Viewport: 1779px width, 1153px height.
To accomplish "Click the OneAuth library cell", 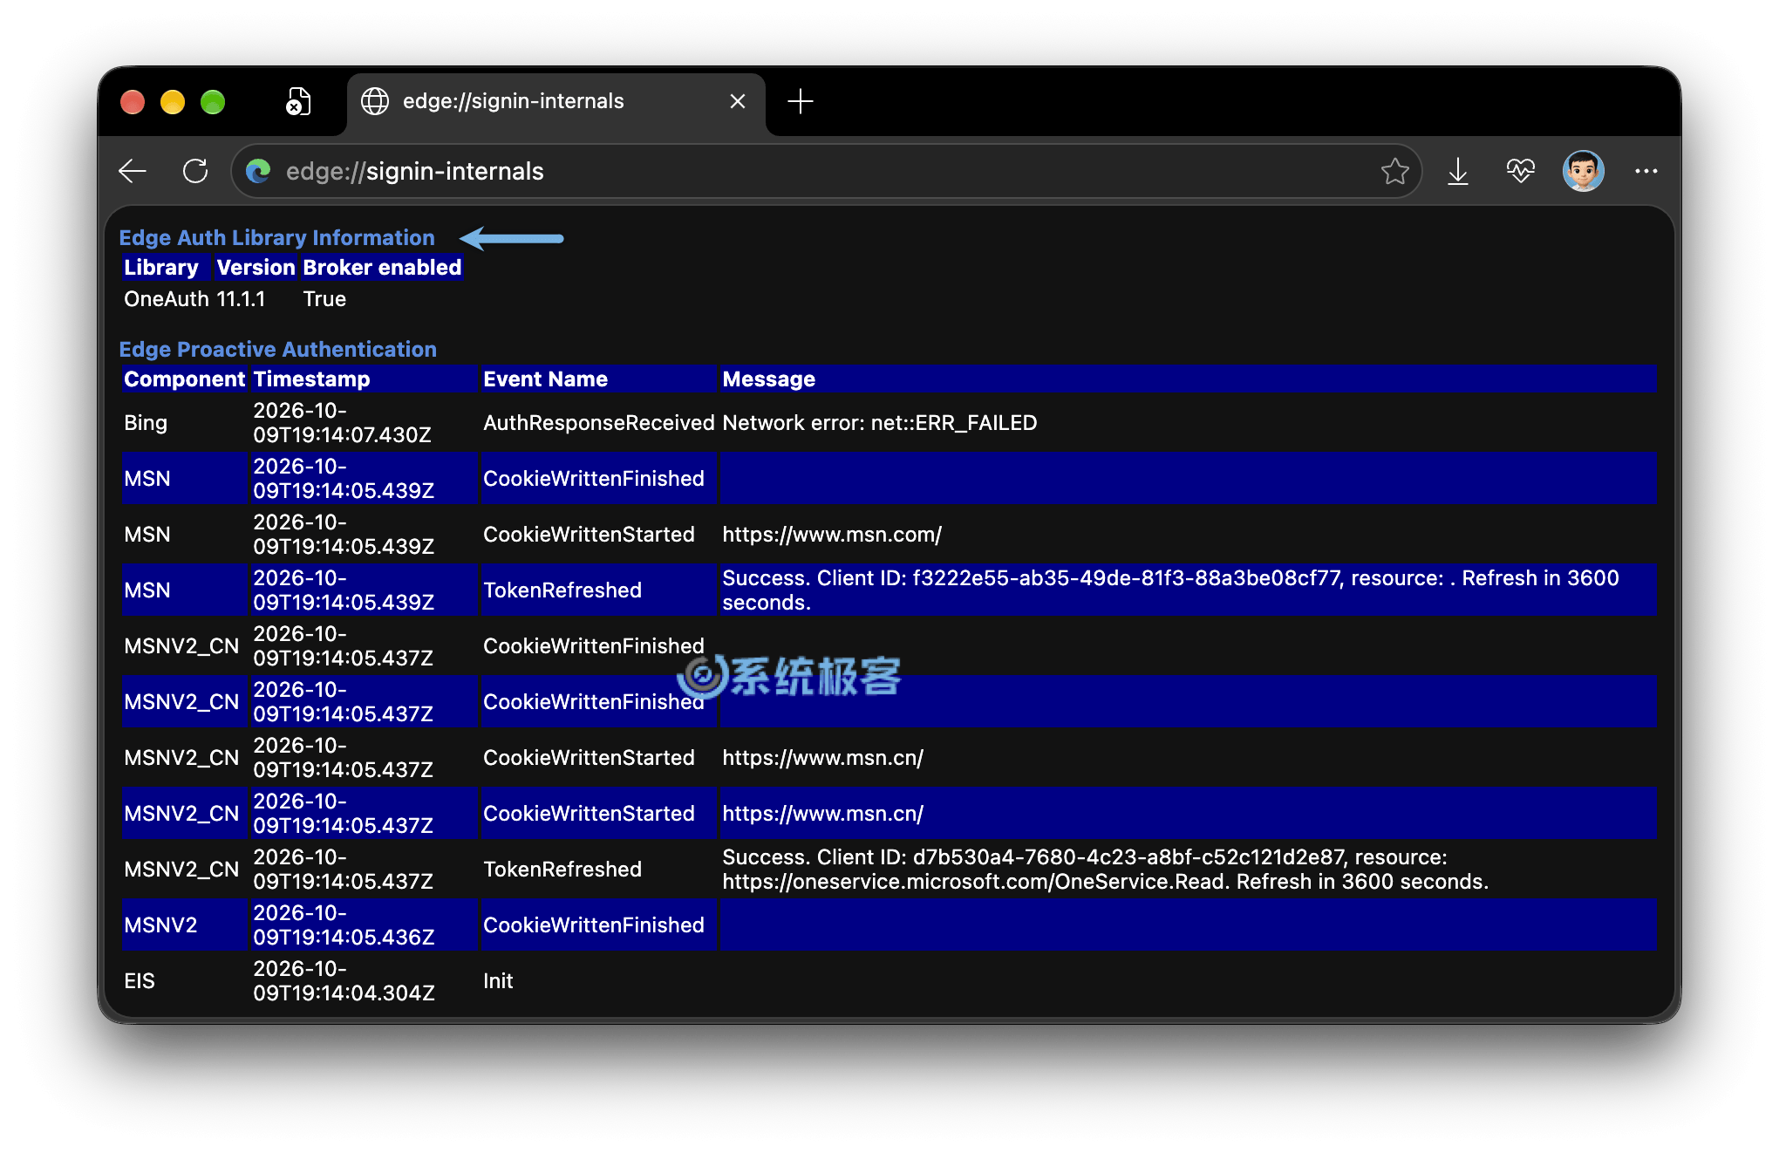I will click(167, 299).
